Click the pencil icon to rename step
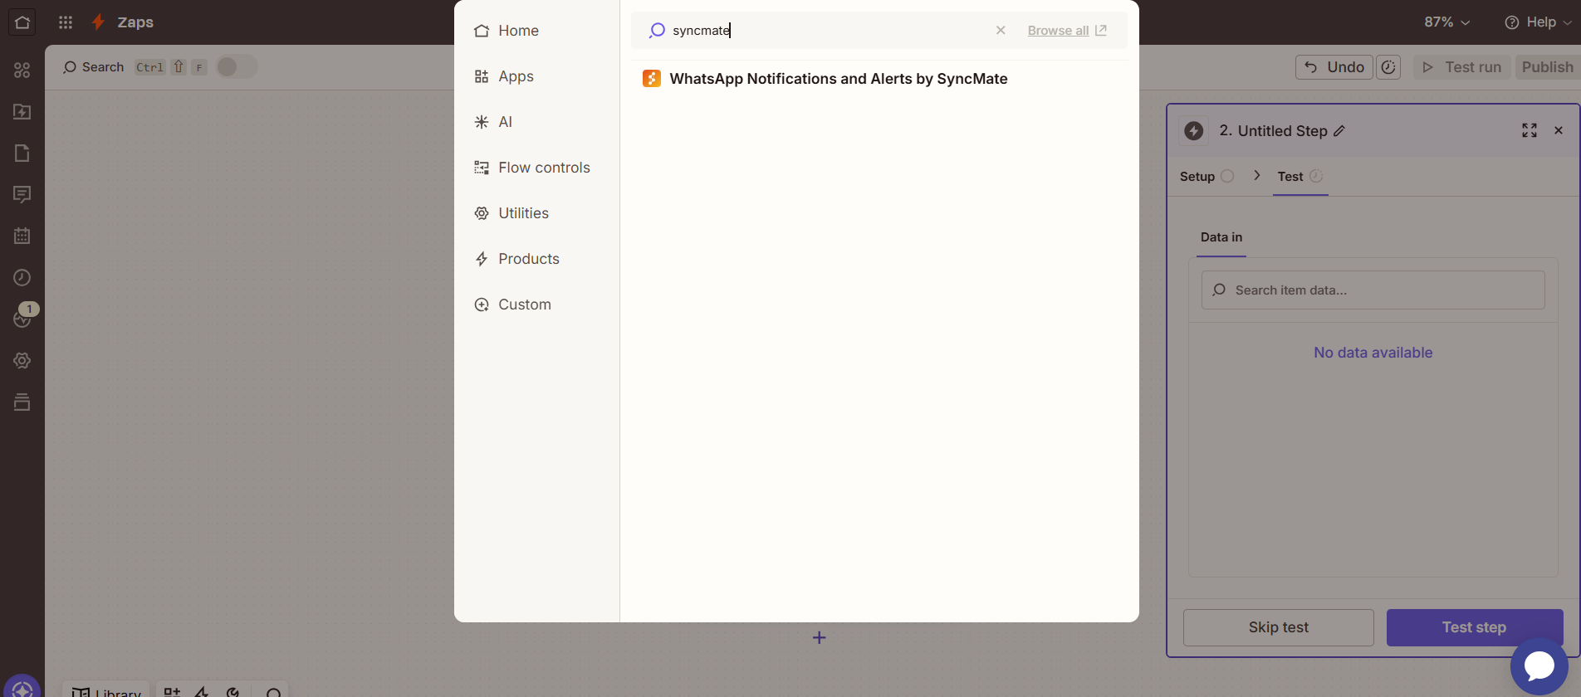This screenshot has width=1581, height=697. click(x=1339, y=131)
